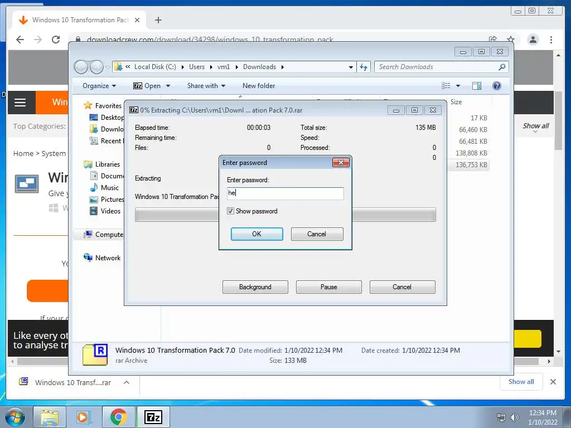Click New folder in Explorer toolbar
Screen dimensions: 571x428
pyautogui.click(x=259, y=86)
